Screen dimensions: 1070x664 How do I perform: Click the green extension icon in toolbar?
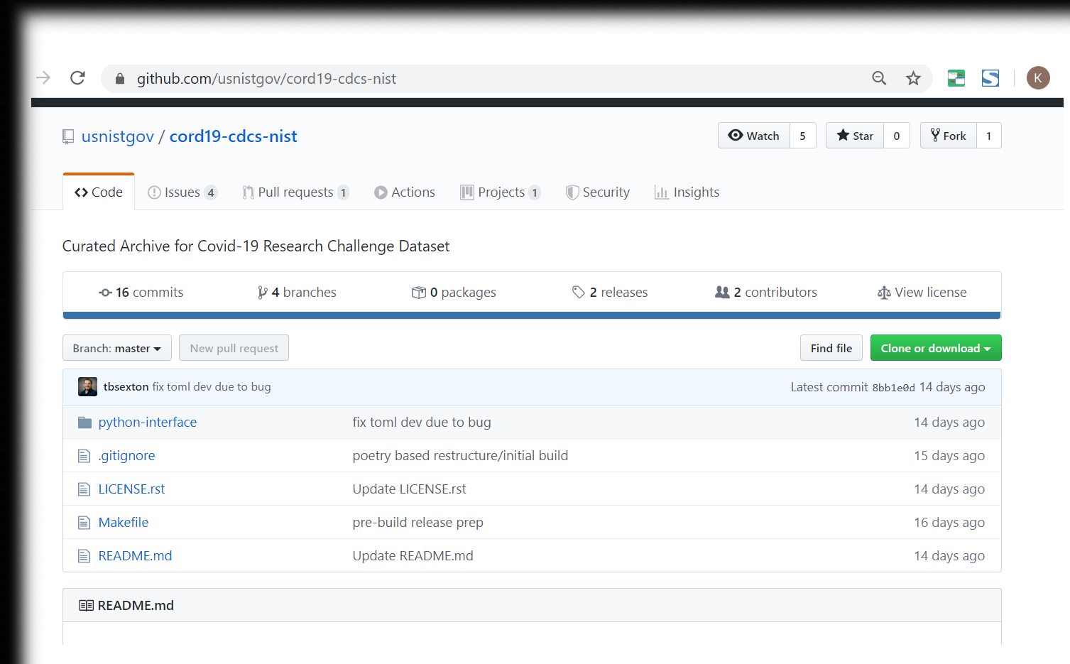click(x=956, y=78)
